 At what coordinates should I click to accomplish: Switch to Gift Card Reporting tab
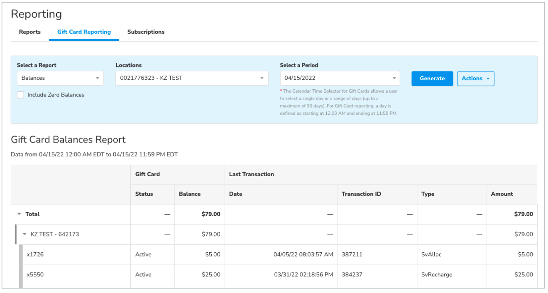[84, 32]
